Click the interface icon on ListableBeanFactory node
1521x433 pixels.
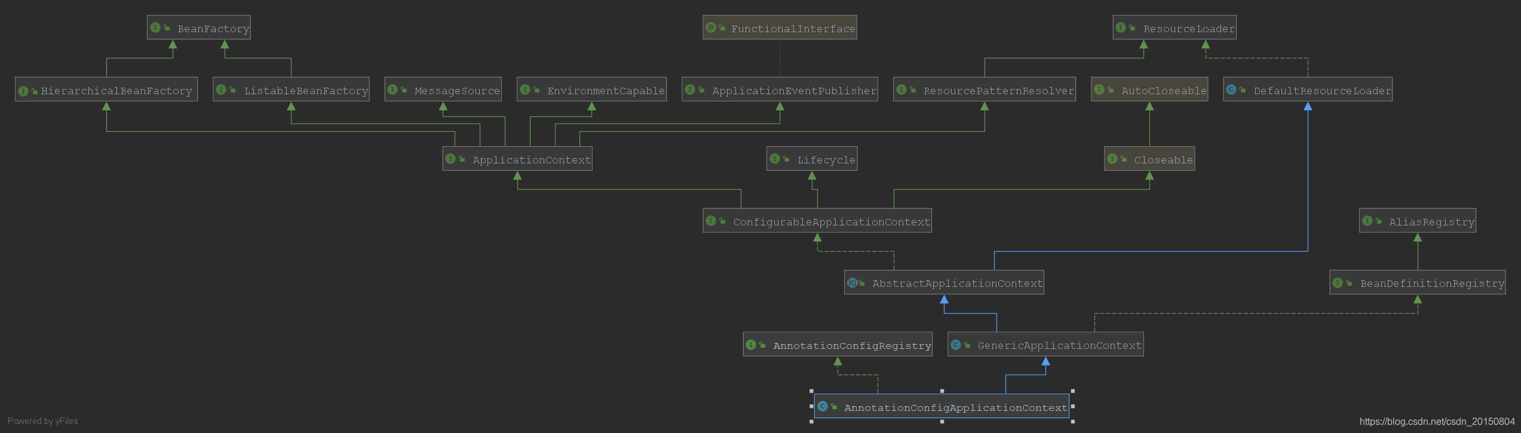pos(221,89)
